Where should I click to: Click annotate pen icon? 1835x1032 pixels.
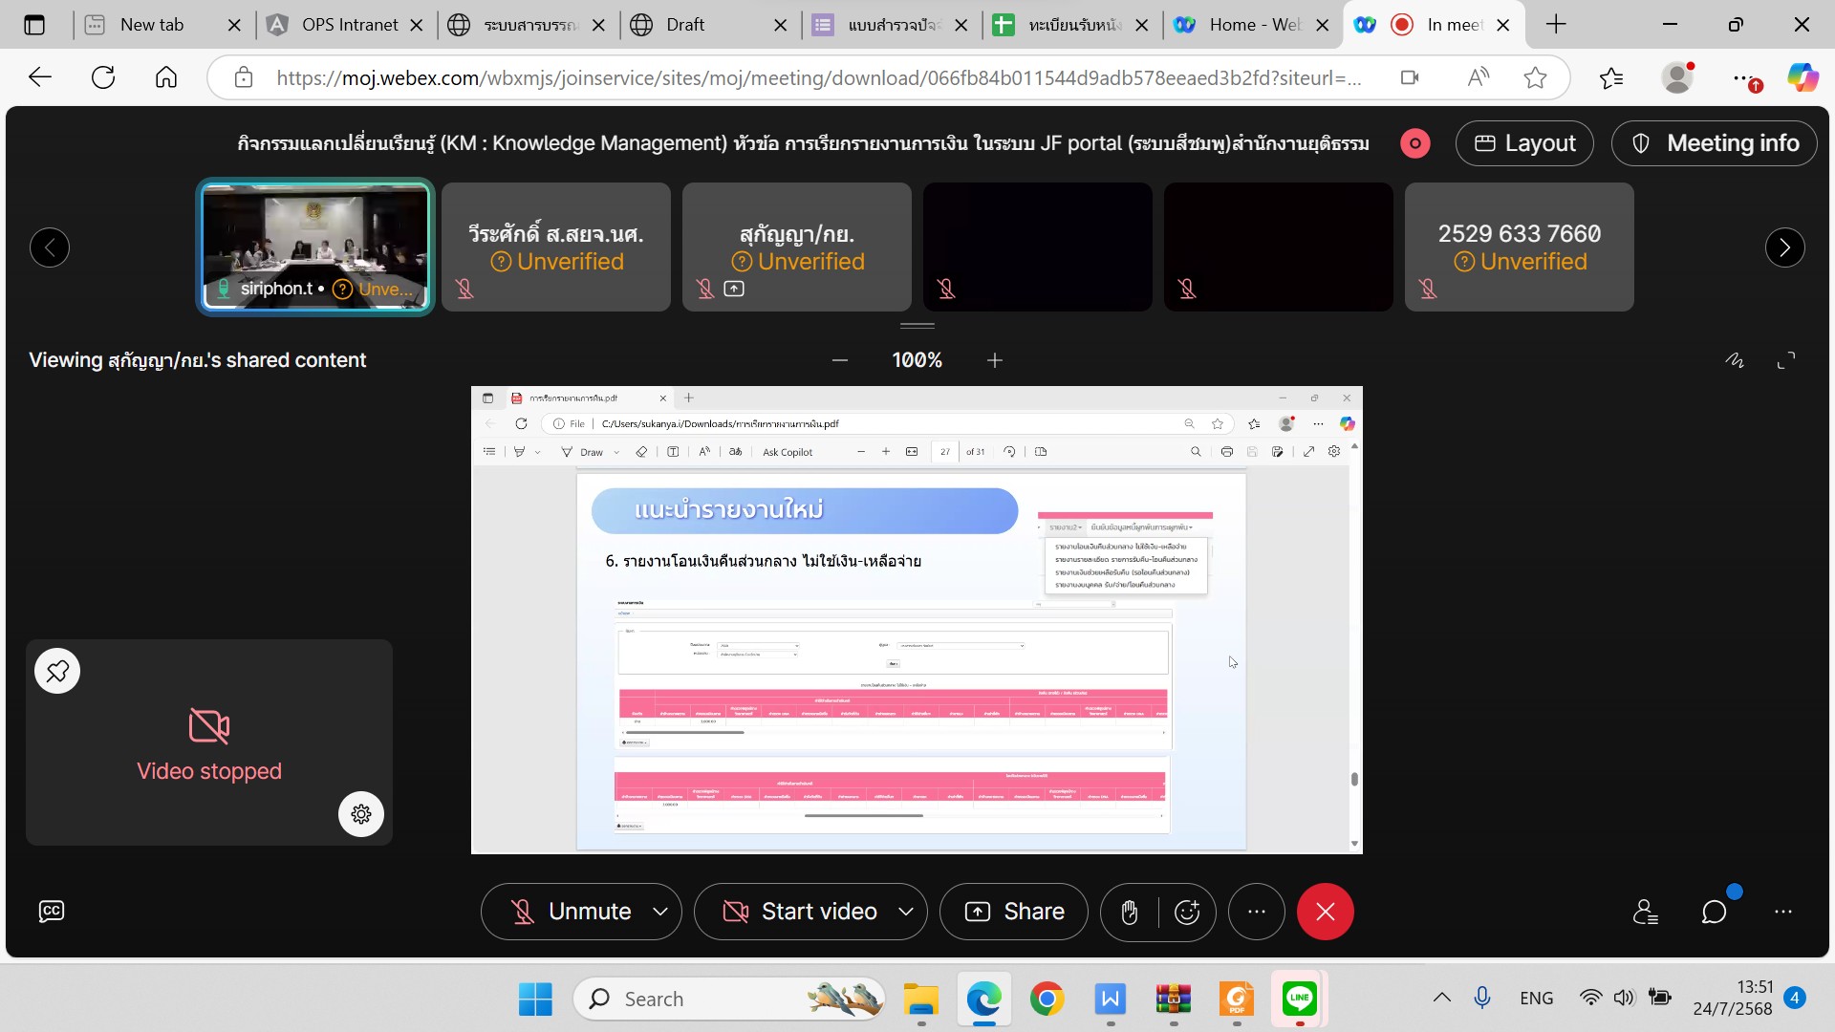[1735, 360]
